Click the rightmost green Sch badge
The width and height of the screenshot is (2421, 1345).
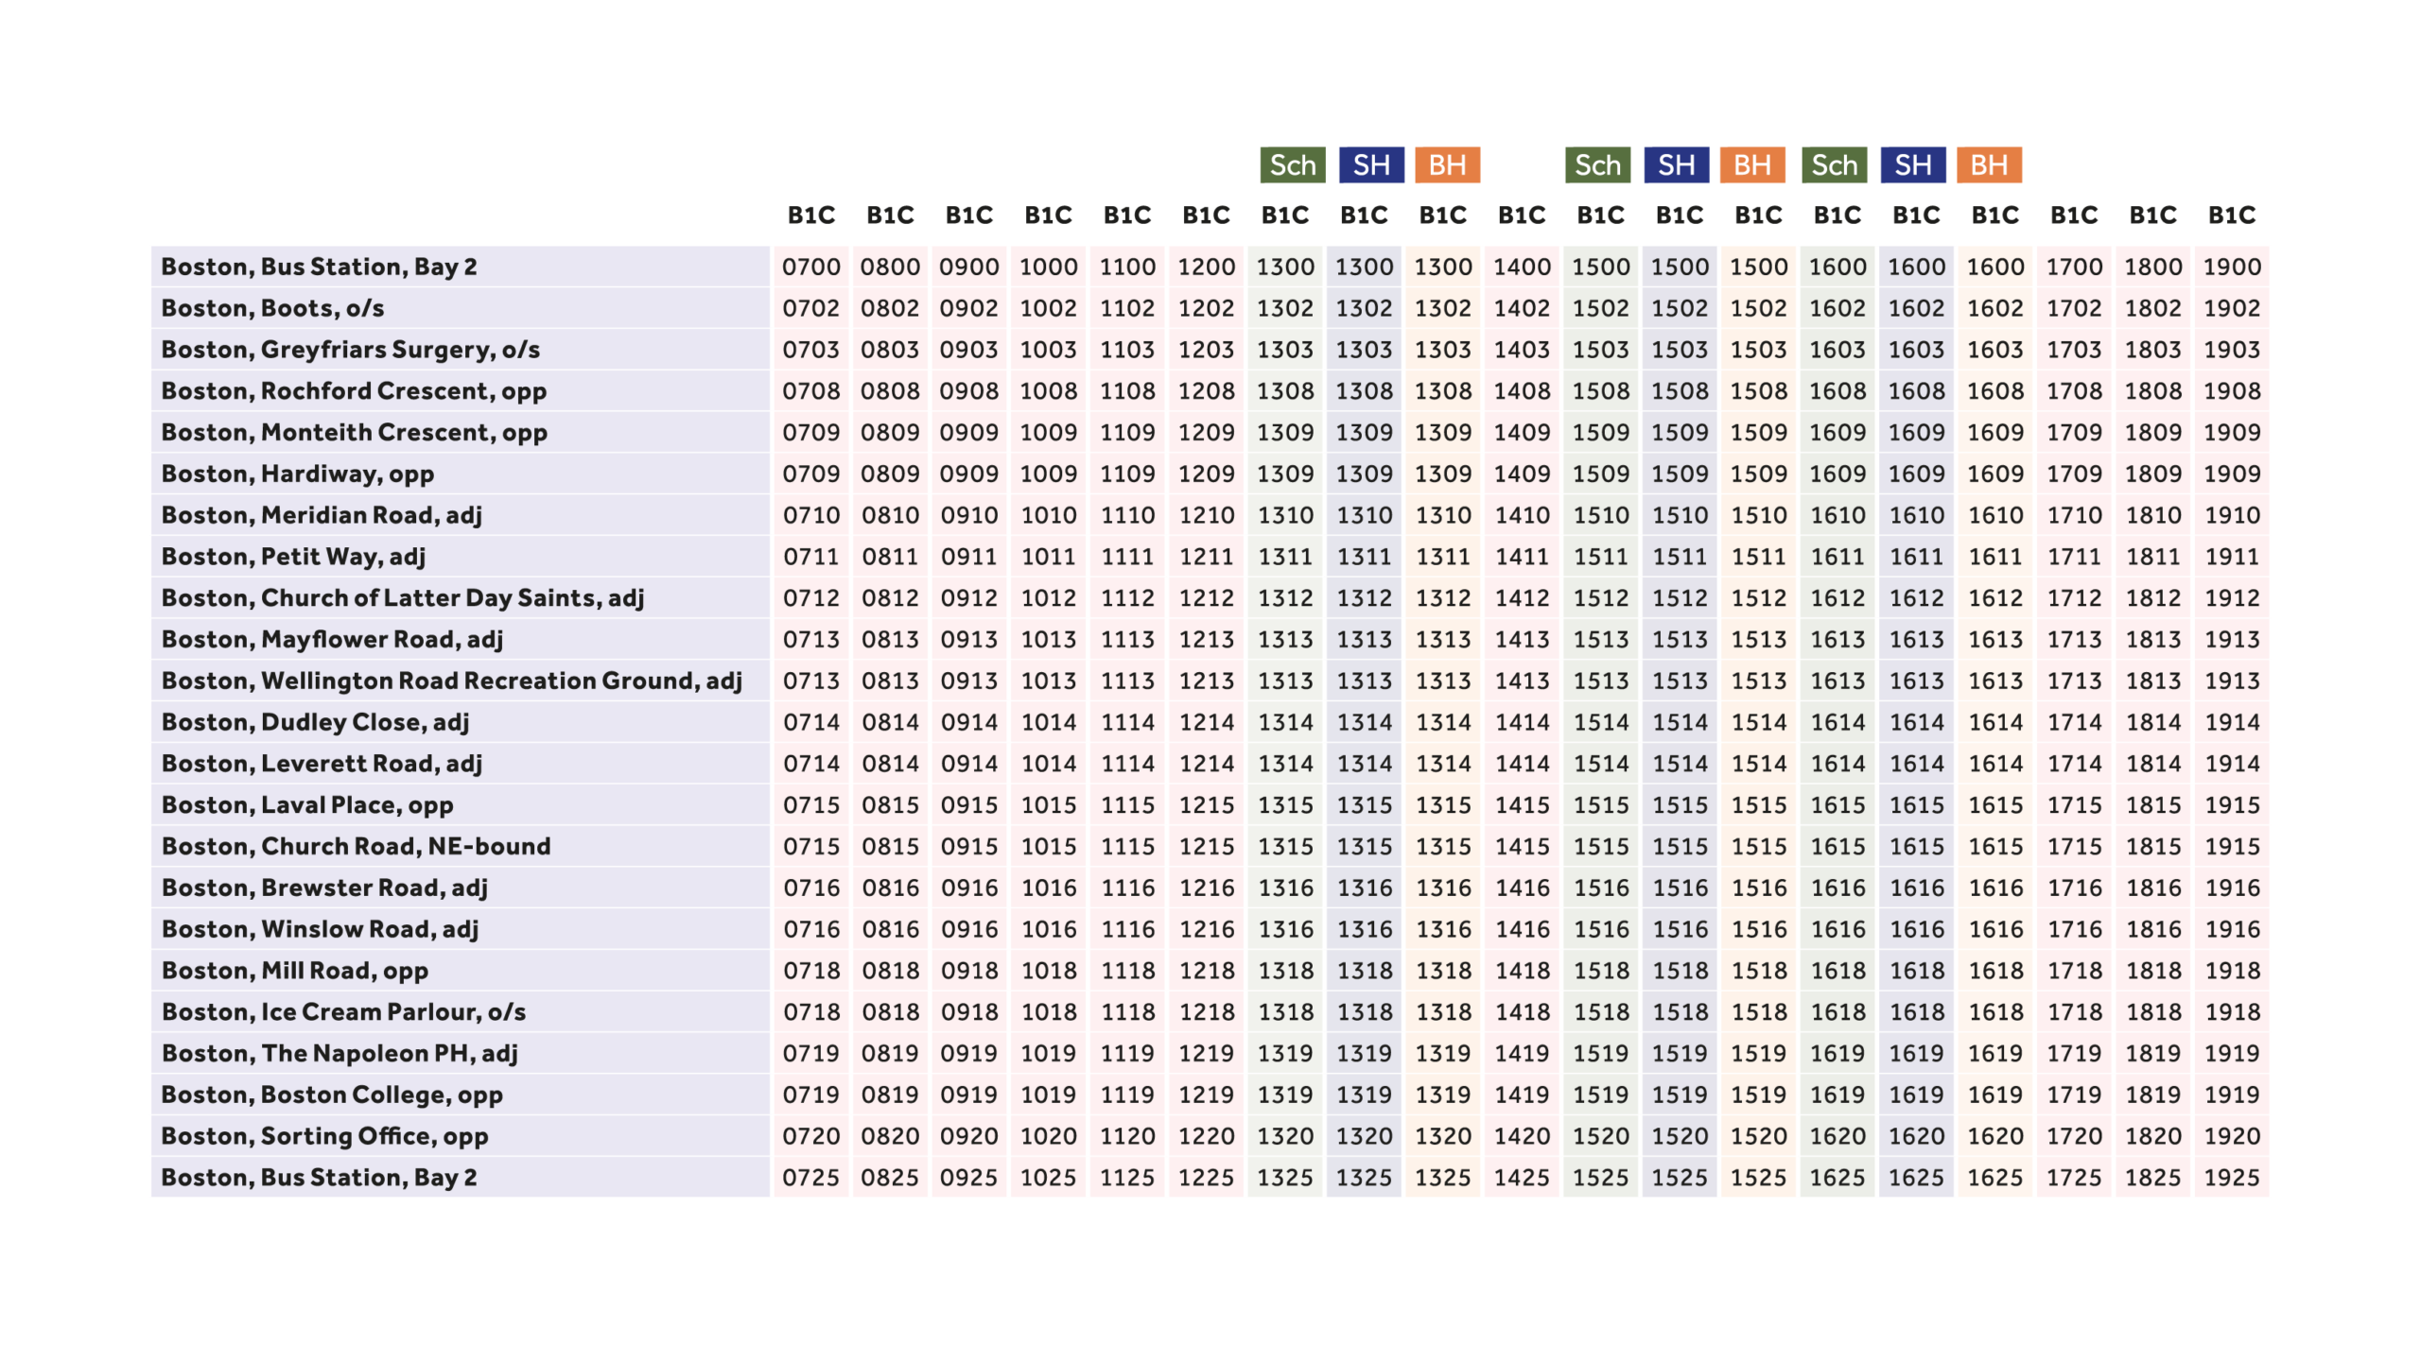(1834, 165)
